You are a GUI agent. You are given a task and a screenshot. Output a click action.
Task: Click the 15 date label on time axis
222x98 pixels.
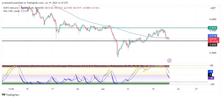click(153, 89)
